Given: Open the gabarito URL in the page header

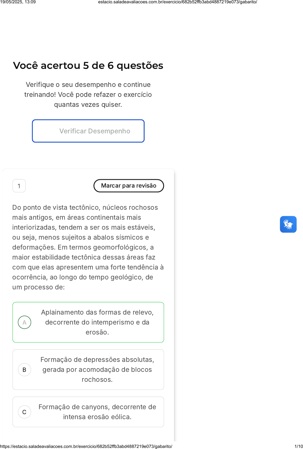Looking at the screenshot, I should tap(178, 2).
